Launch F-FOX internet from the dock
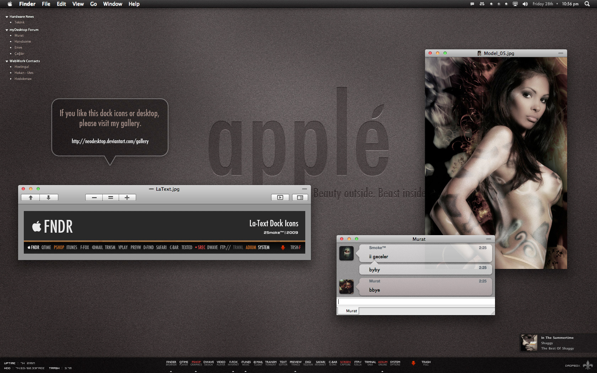Image resolution: width=597 pixels, height=373 pixels. tap(233, 363)
